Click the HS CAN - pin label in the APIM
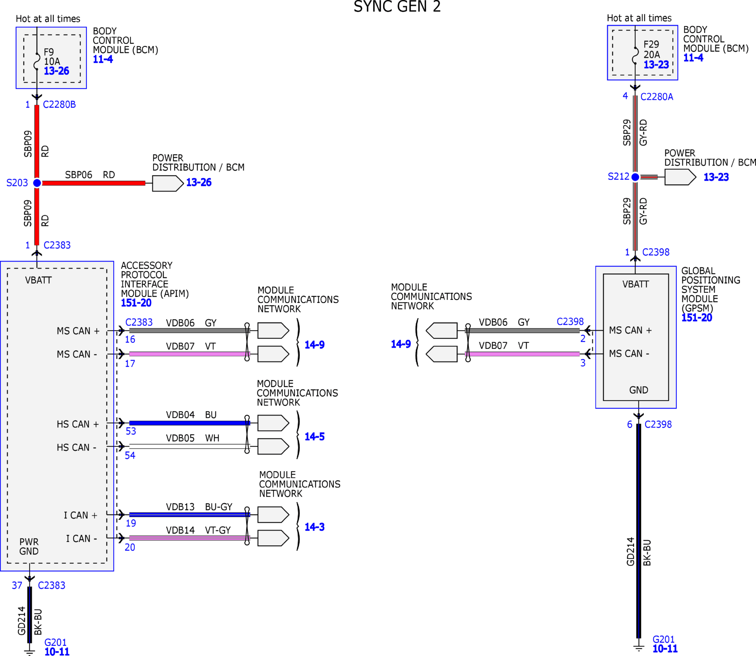Image resolution: width=756 pixels, height=656 pixels. click(76, 448)
